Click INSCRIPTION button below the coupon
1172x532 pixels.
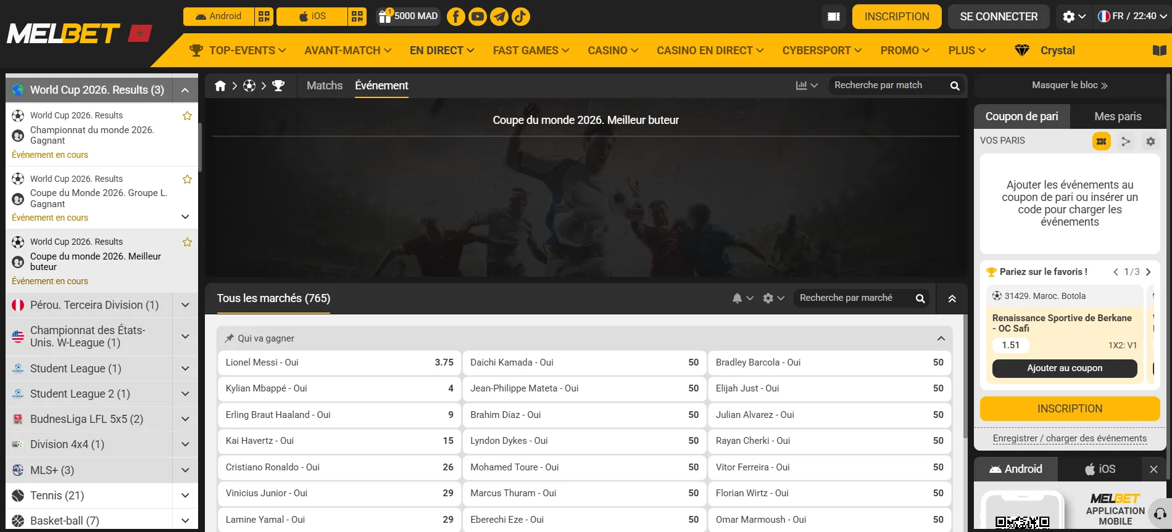coord(1070,409)
